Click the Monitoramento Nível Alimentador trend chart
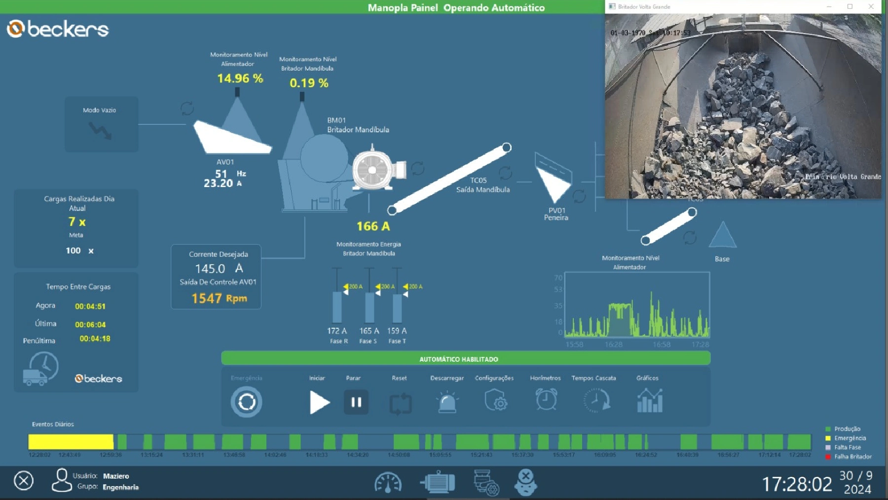Viewport: 888px width, 500px height. pos(637,305)
